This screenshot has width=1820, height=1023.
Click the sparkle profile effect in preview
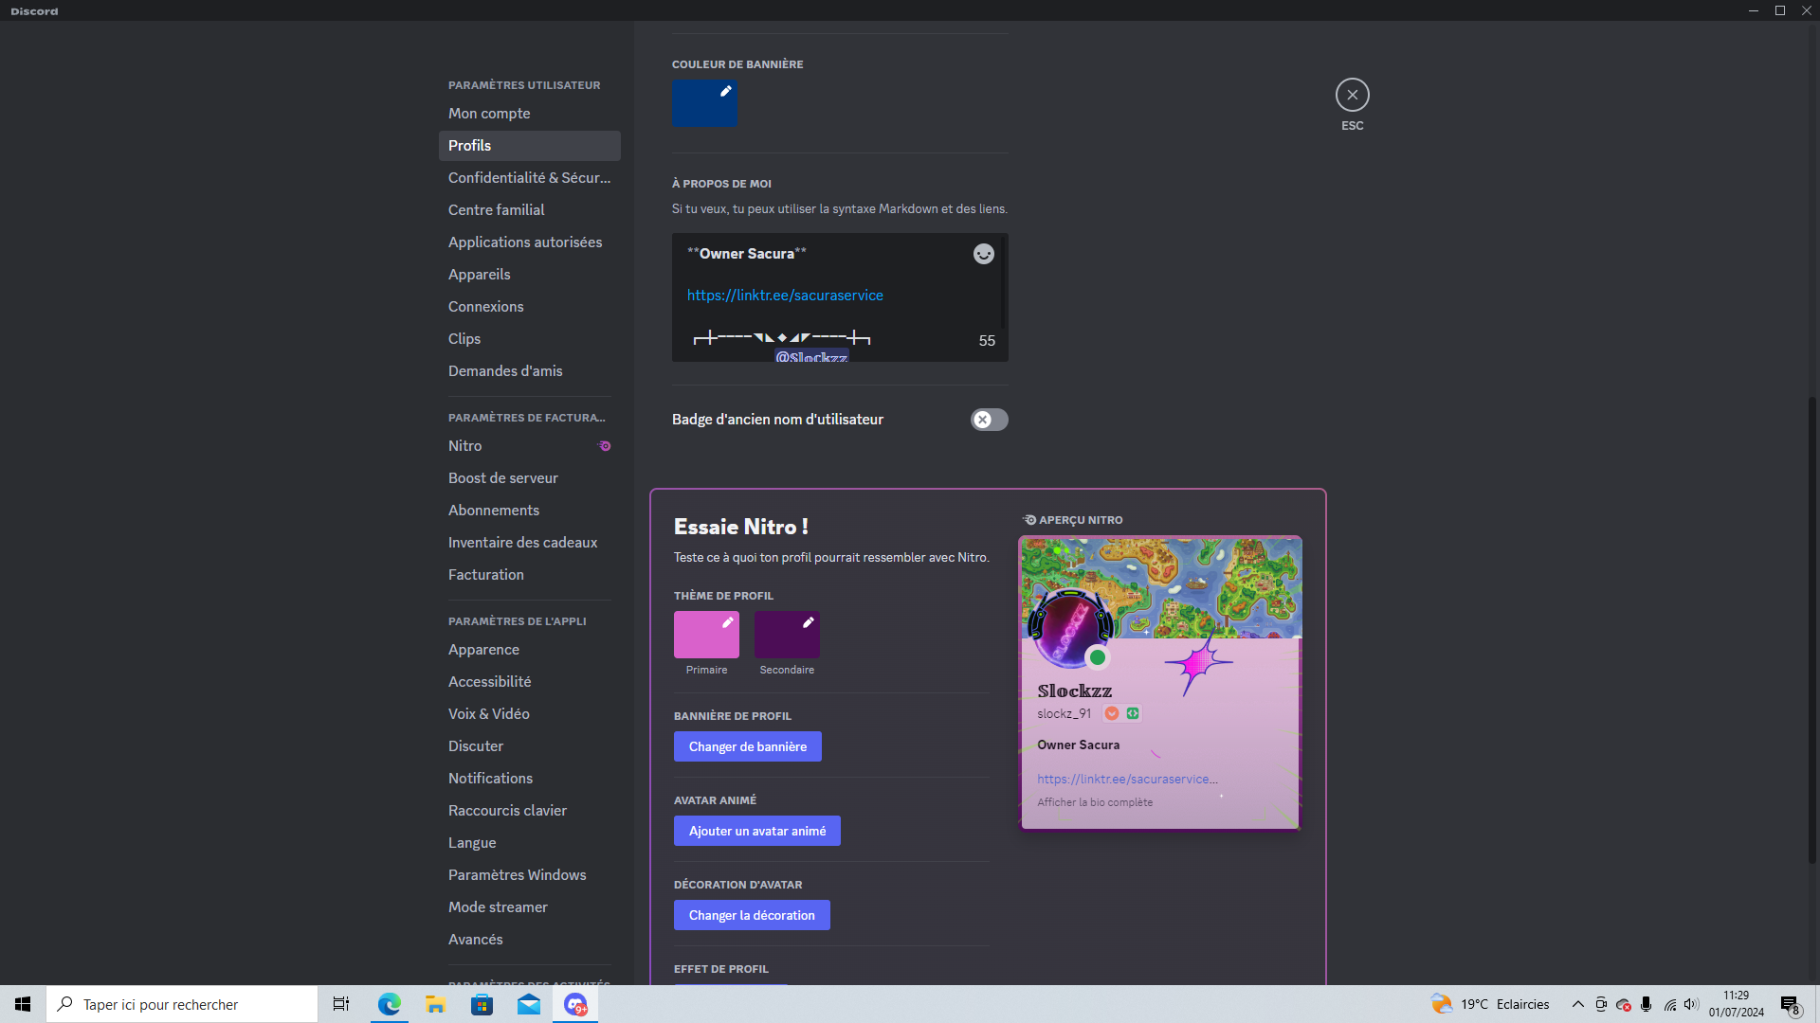click(1199, 662)
